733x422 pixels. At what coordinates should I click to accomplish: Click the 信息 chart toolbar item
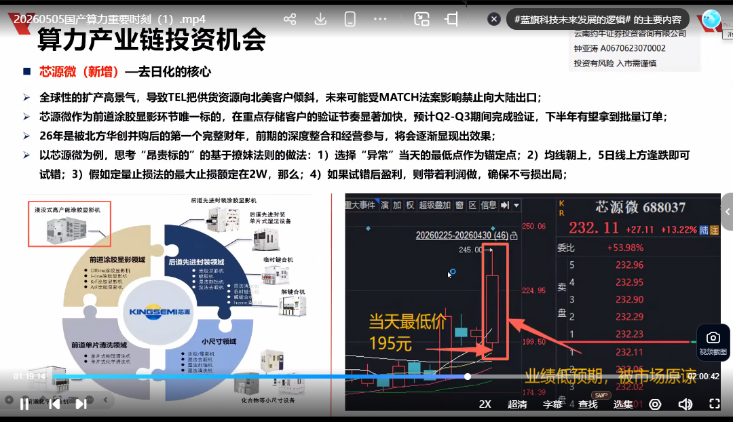tap(489, 205)
